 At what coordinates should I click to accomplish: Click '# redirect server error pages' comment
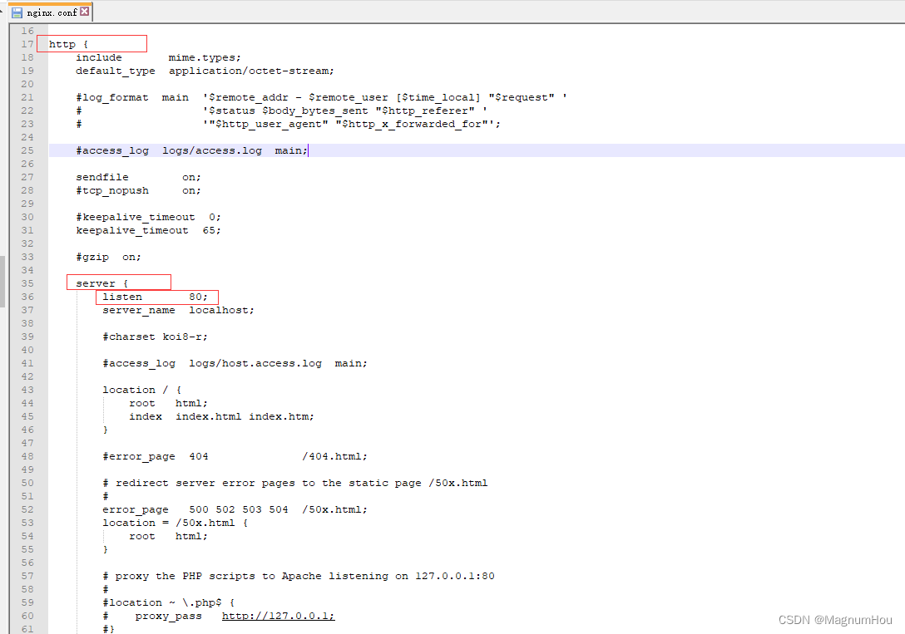point(295,483)
